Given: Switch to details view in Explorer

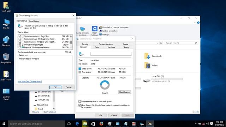Looking at the screenshot, I should pos(194,112).
